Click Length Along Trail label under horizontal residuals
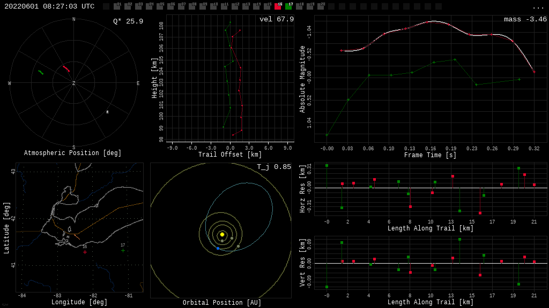Viewport: 549px width, 308px height. click(x=431, y=228)
